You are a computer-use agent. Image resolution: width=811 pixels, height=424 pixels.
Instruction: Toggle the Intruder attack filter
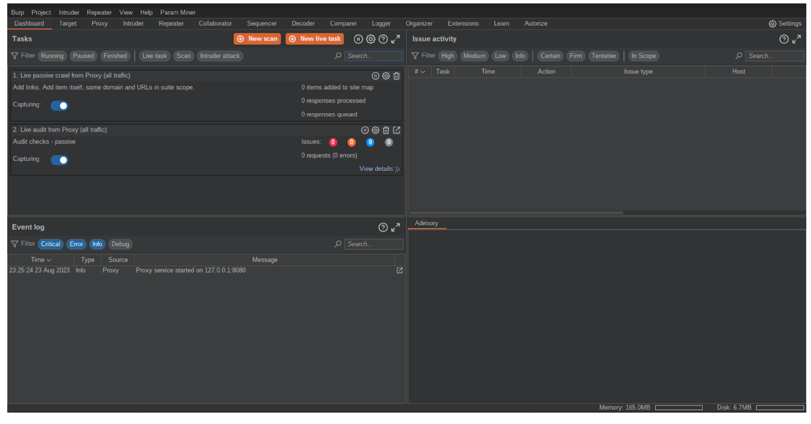click(220, 56)
